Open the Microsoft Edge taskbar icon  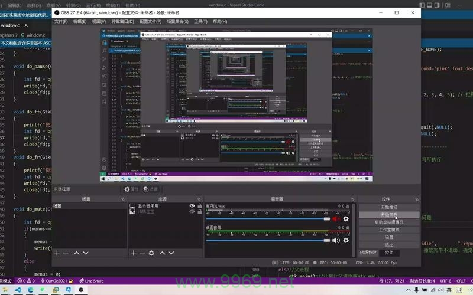[31, 290]
